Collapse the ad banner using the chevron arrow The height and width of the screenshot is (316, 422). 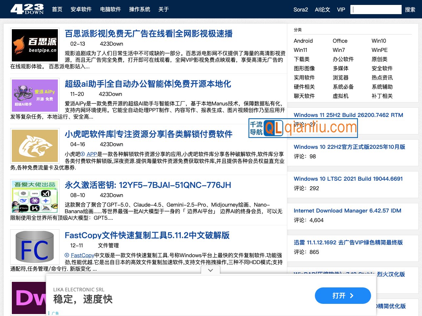tap(210, 270)
